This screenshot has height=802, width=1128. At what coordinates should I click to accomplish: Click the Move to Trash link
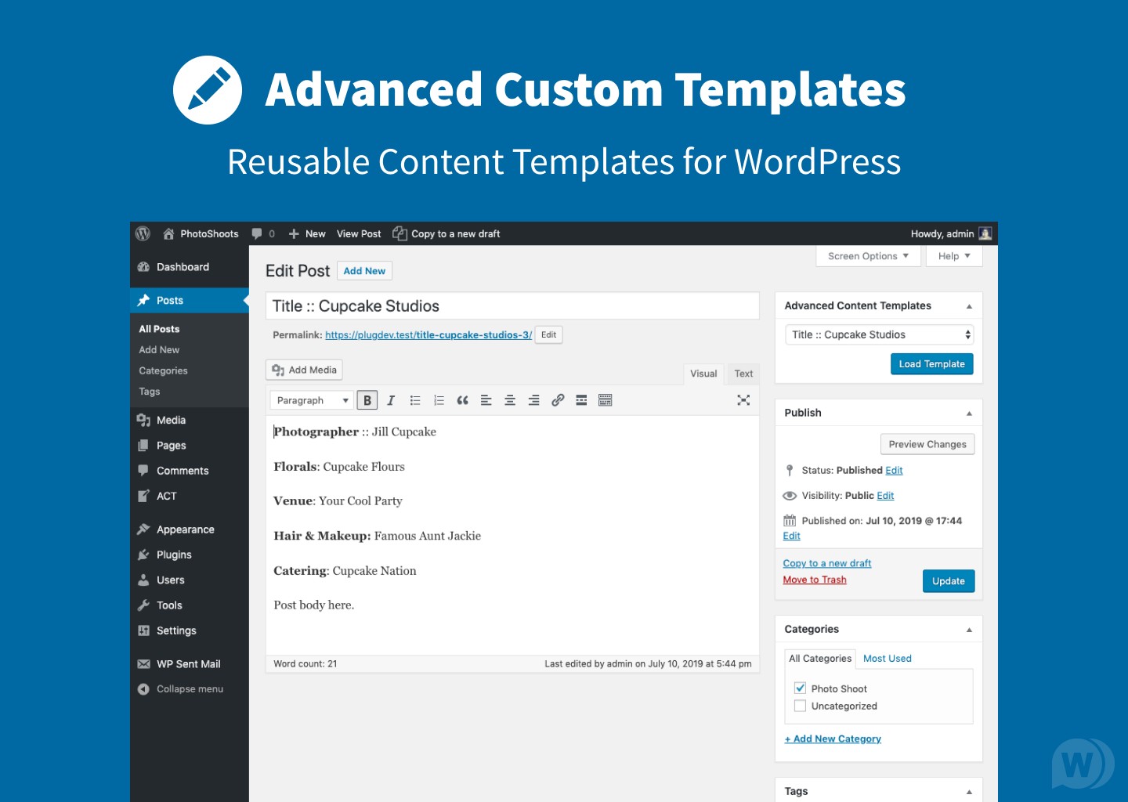(x=814, y=580)
